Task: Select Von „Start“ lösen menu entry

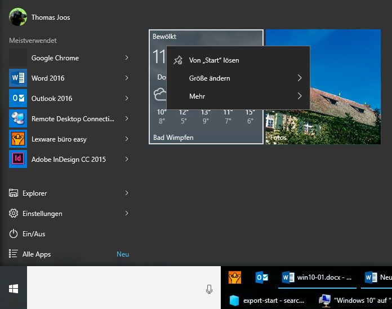Action: click(238, 60)
